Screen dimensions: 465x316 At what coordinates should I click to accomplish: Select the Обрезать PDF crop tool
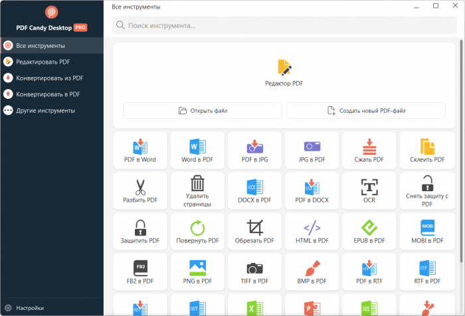(x=254, y=232)
